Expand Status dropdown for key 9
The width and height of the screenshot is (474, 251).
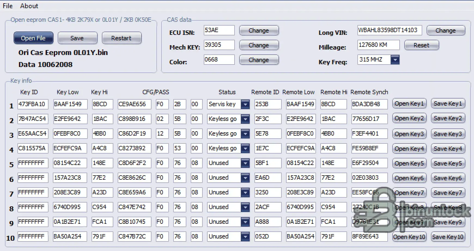point(245,222)
